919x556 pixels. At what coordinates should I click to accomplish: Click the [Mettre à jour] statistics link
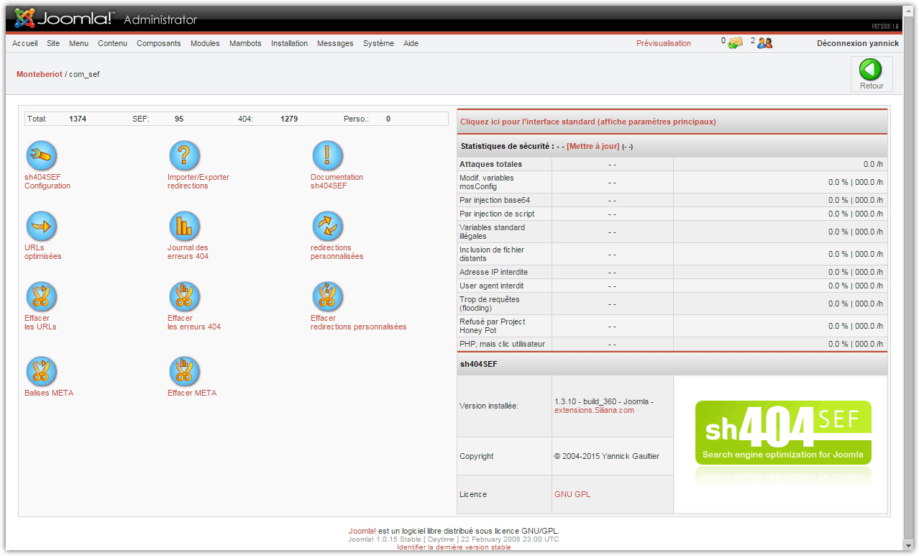click(593, 146)
